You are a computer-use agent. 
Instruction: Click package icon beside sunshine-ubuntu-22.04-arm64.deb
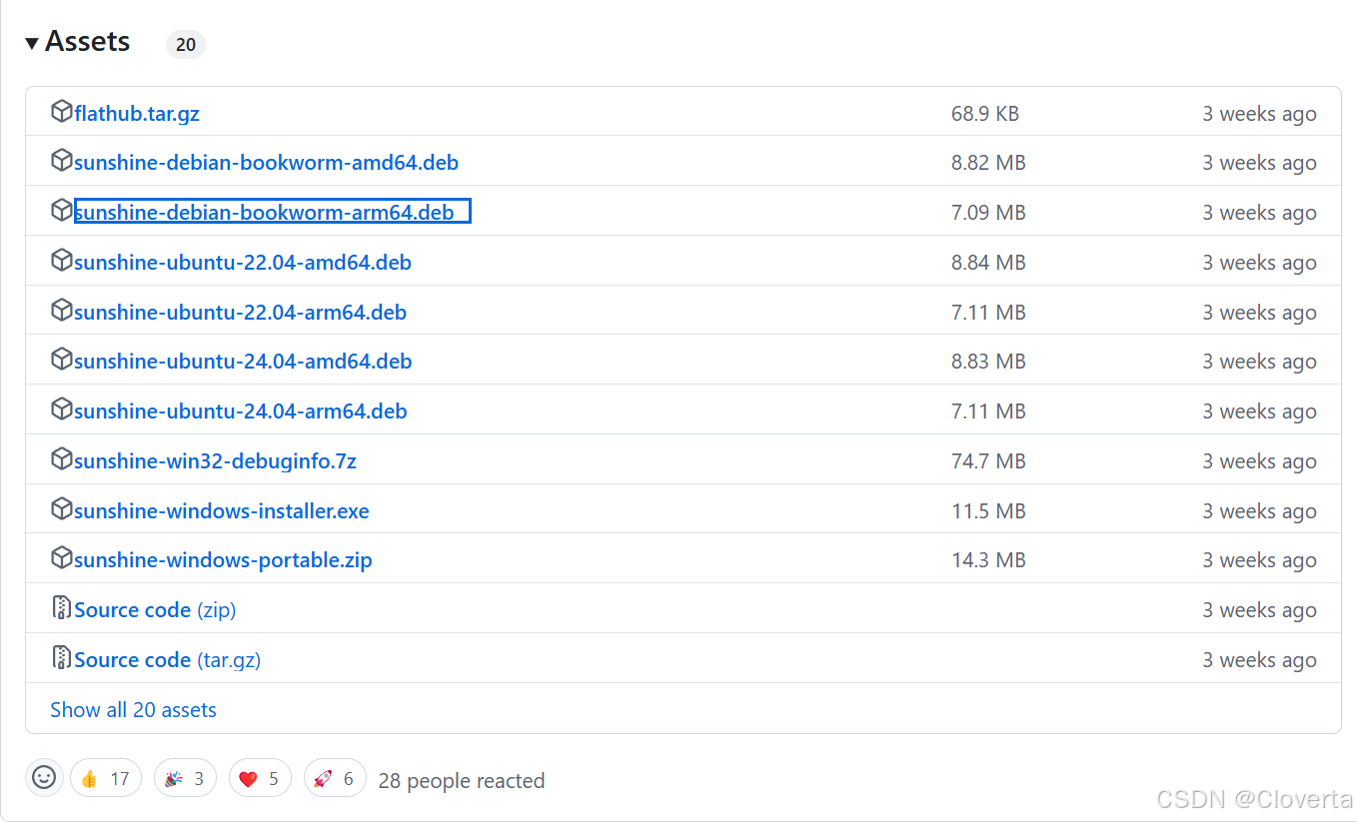(x=61, y=311)
